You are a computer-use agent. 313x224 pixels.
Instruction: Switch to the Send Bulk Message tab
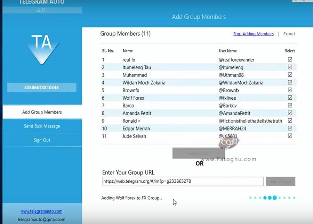(x=42, y=126)
